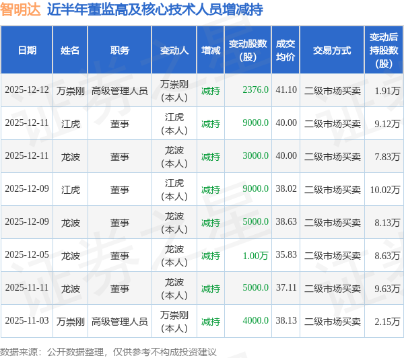404x358 pixels.
Task: Click the share change value 2376.0
Action: [256, 90]
